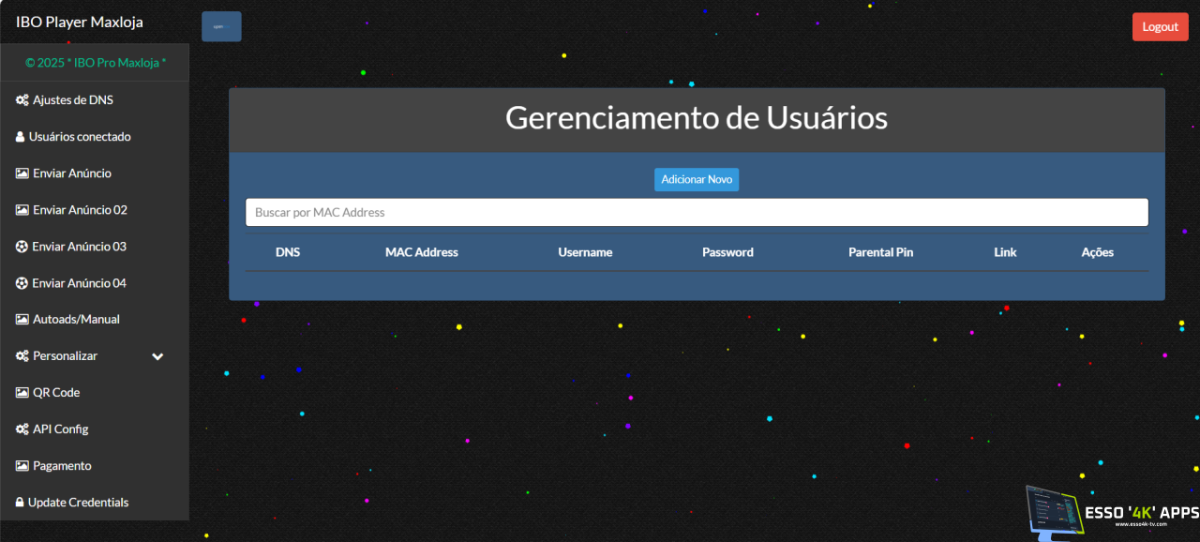Open Enviar Anúncio 02 menu item

(x=80, y=210)
